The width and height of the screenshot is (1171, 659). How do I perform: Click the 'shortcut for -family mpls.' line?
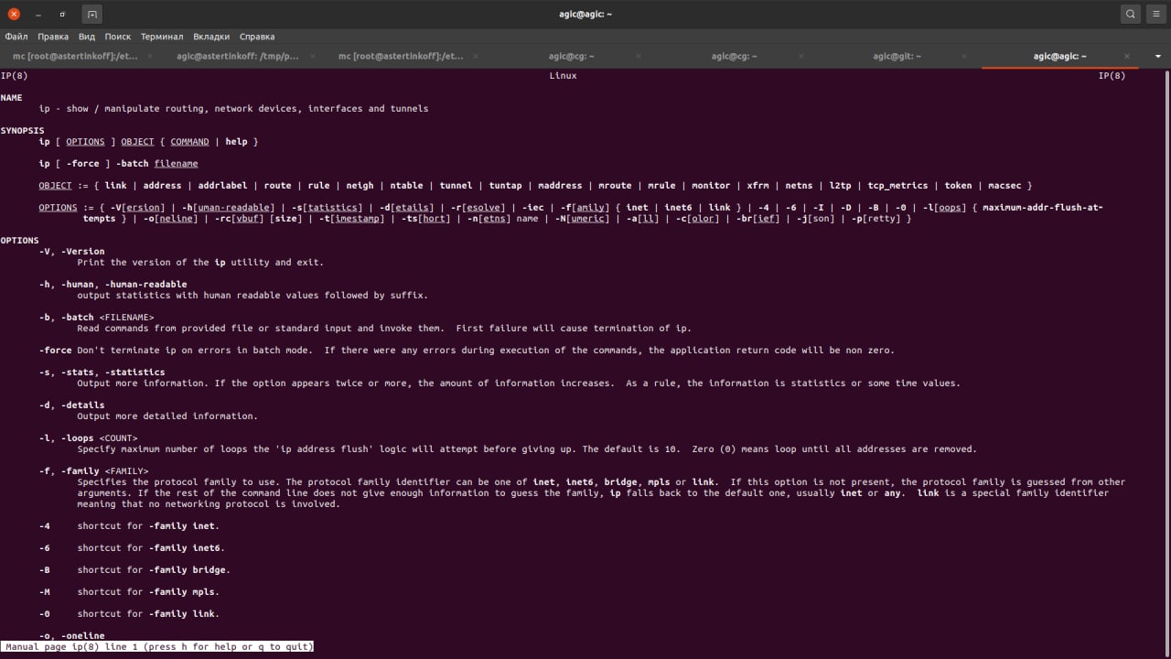tap(148, 592)
